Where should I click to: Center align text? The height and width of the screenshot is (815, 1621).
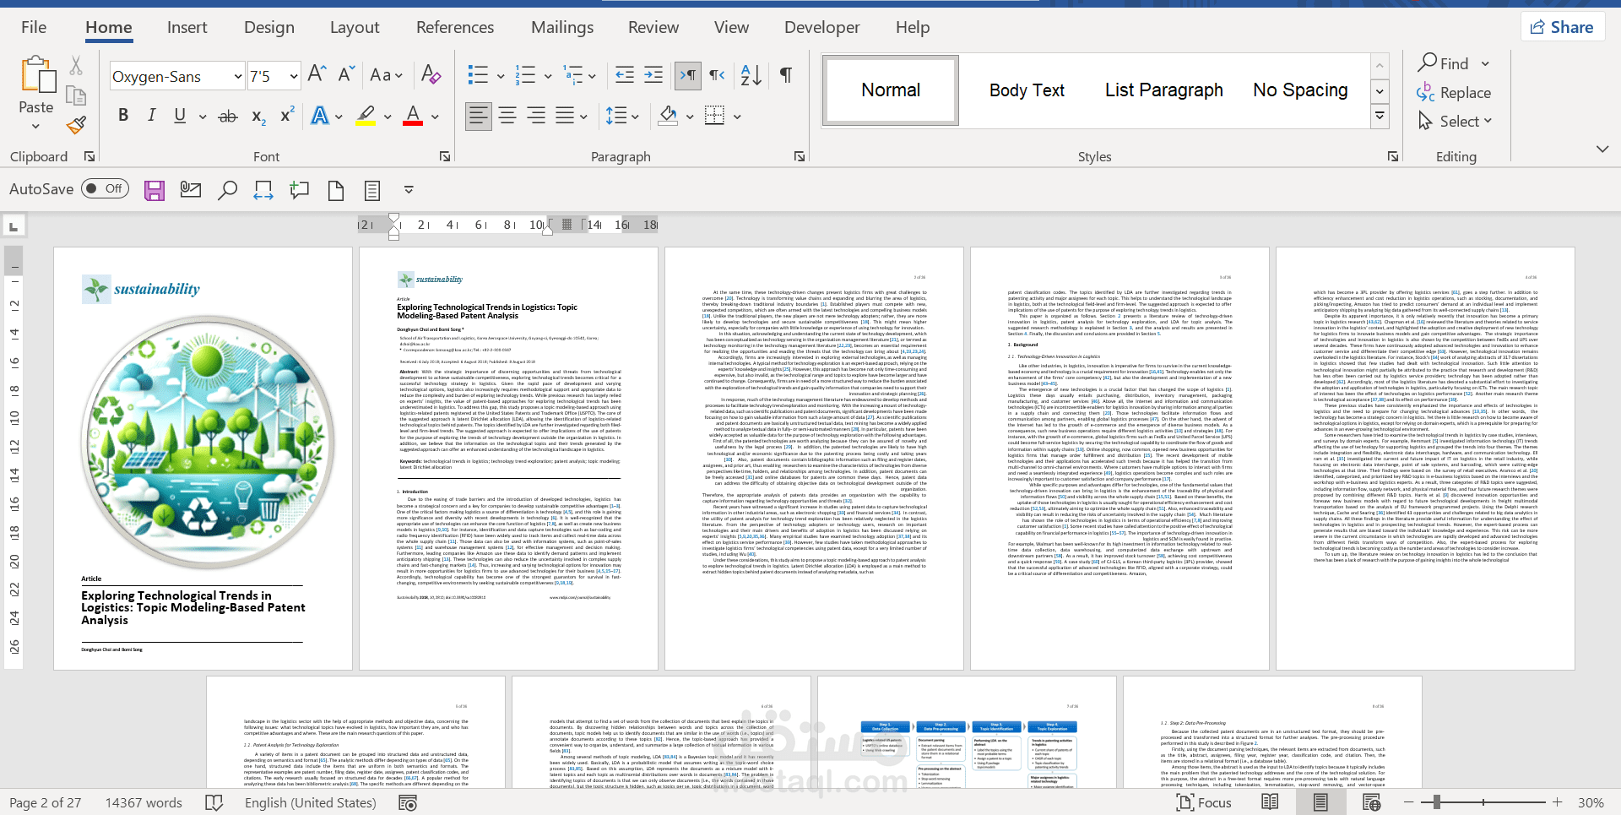(507, 115)
